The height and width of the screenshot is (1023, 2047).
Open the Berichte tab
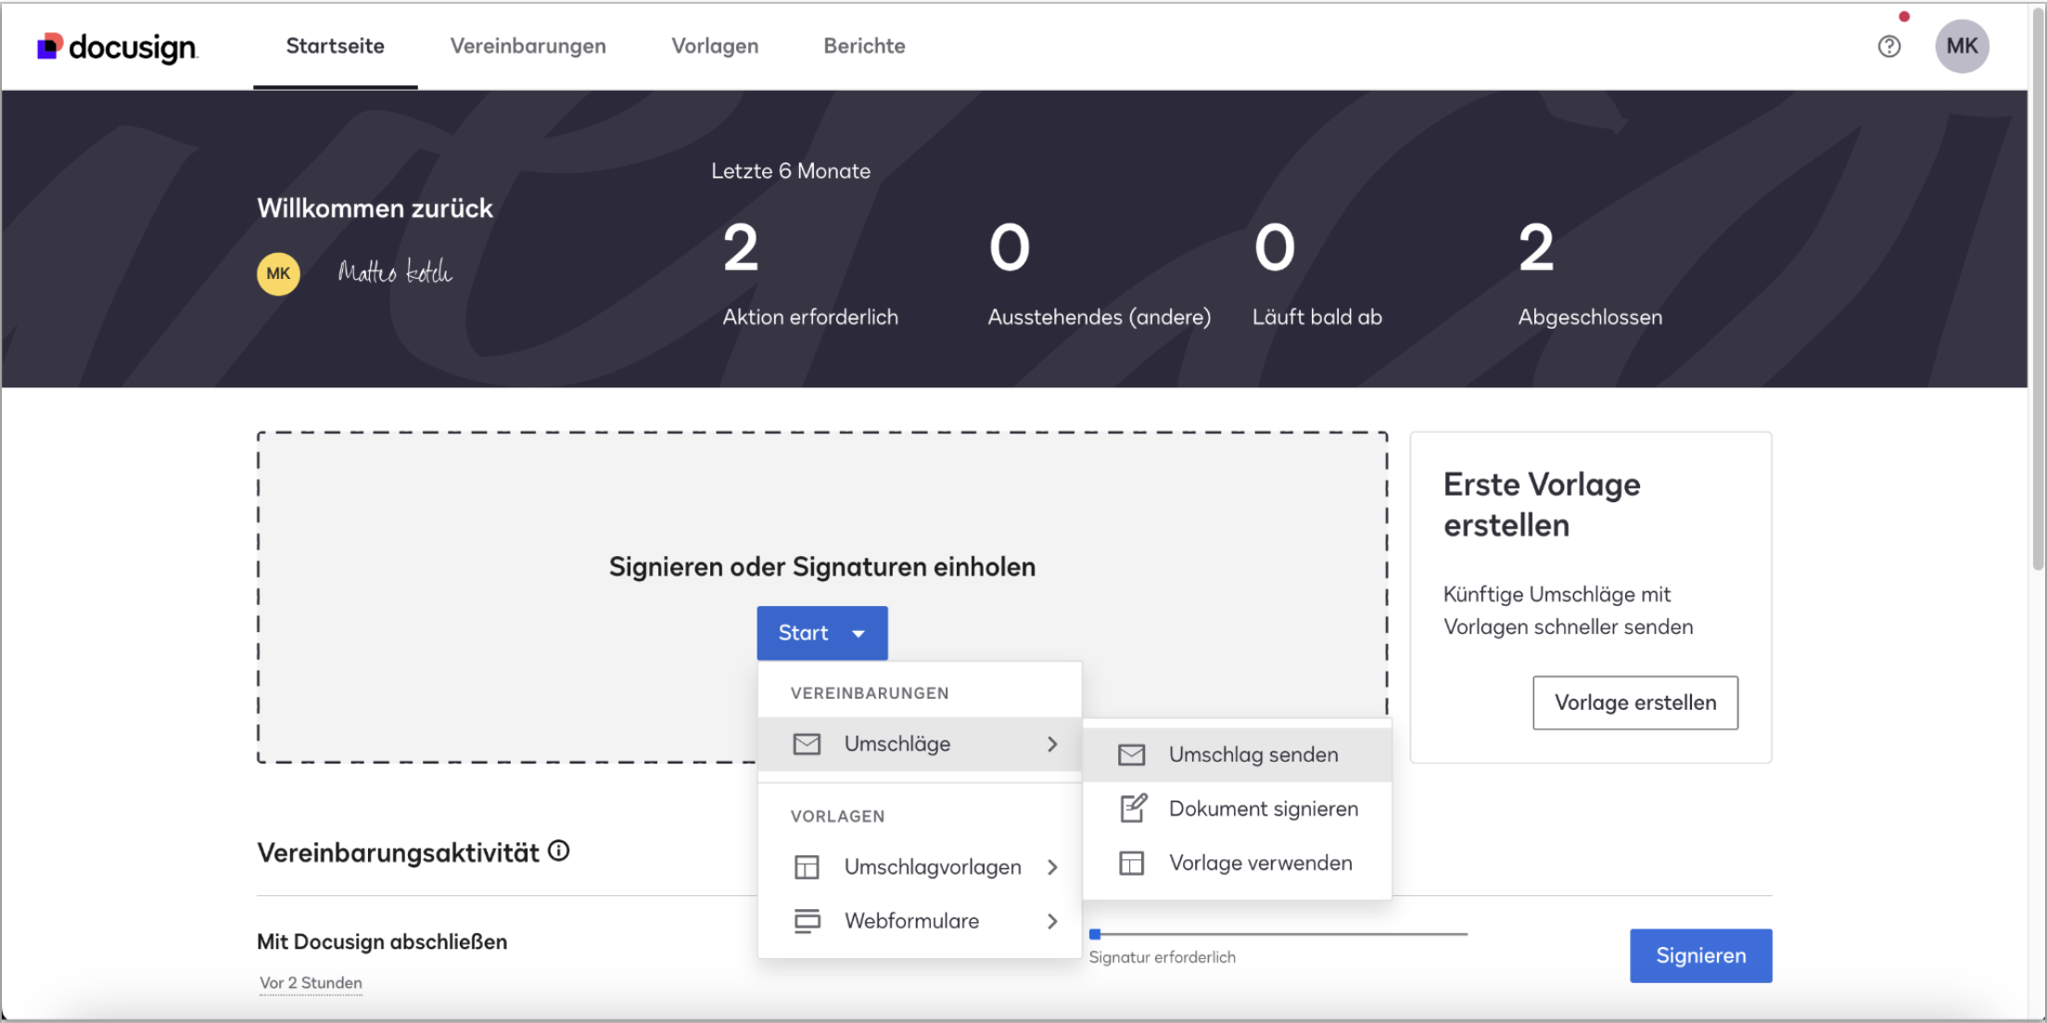coord(863,46)
